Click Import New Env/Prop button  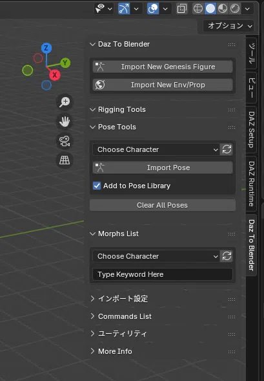pos(163,85)
